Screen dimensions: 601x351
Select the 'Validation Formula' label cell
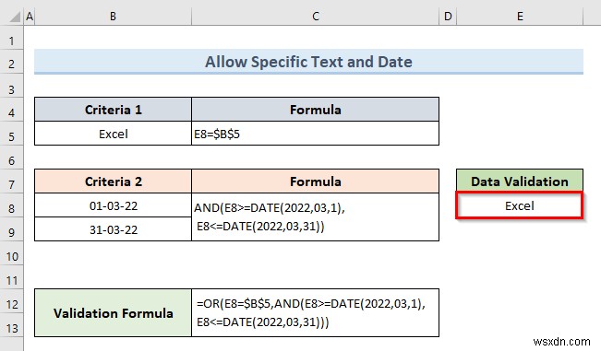click(113, 313)
